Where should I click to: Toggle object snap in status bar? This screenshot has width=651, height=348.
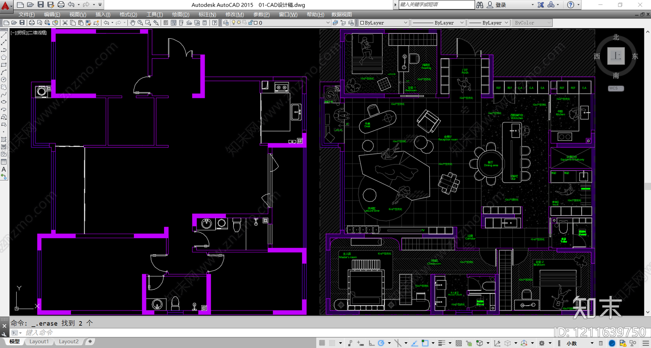pyautogui.click(x=425, y=343)
